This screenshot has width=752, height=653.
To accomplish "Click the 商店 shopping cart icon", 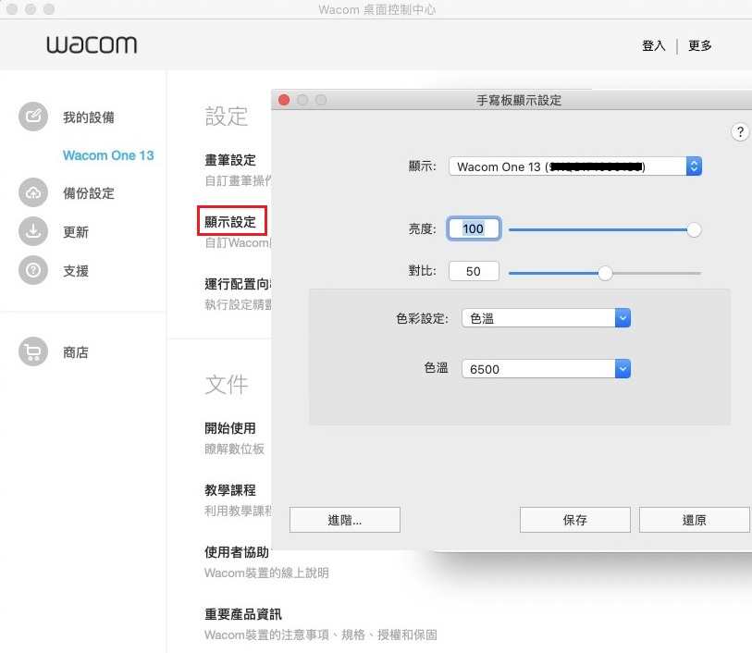I will [x=33, y=351].
